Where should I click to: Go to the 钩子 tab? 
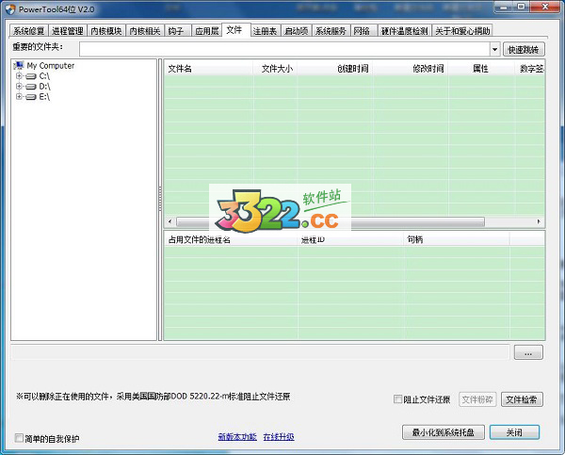tap(178, 31)
